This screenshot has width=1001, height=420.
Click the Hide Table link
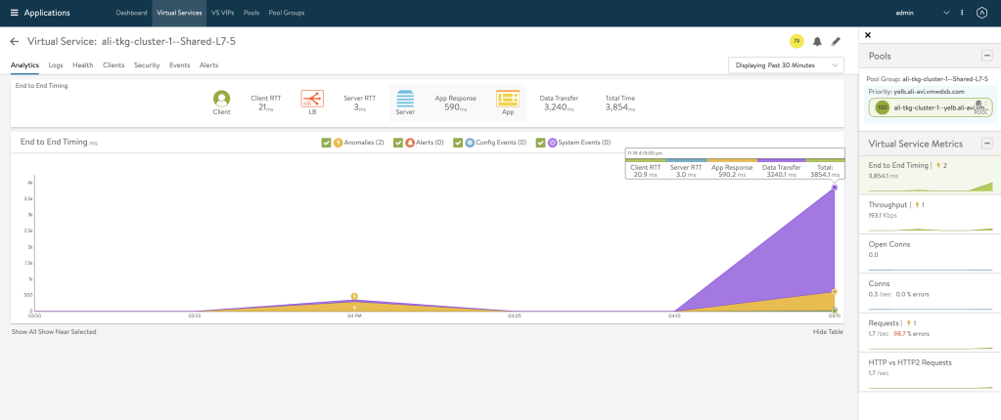(x=827, y=332)
